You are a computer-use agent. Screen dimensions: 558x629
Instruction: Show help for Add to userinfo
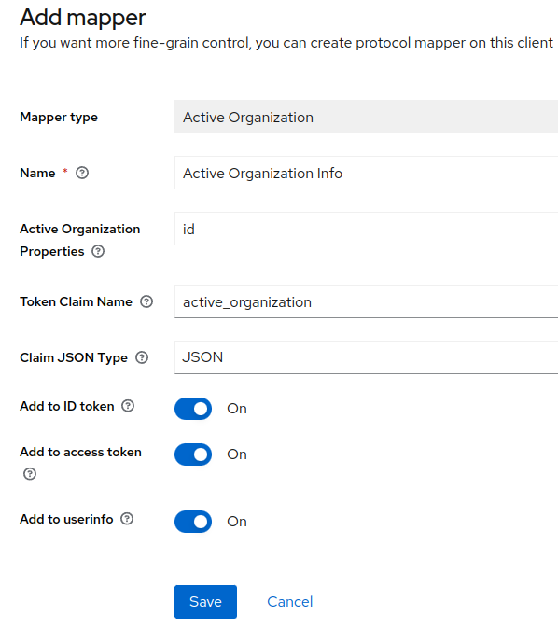(127, 519)
